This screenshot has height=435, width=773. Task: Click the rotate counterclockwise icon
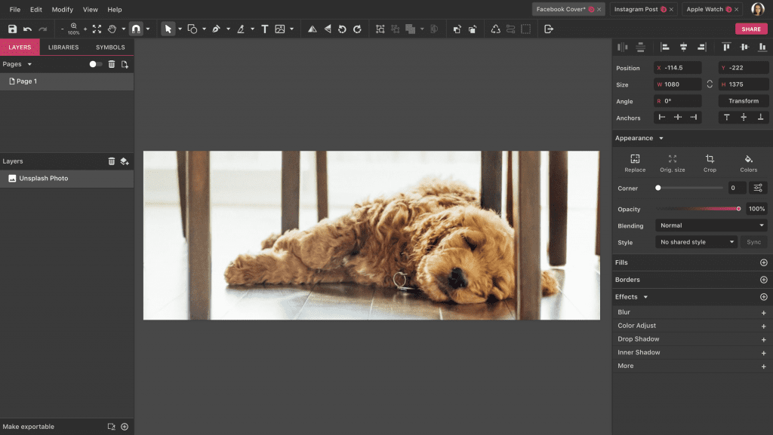341,29
